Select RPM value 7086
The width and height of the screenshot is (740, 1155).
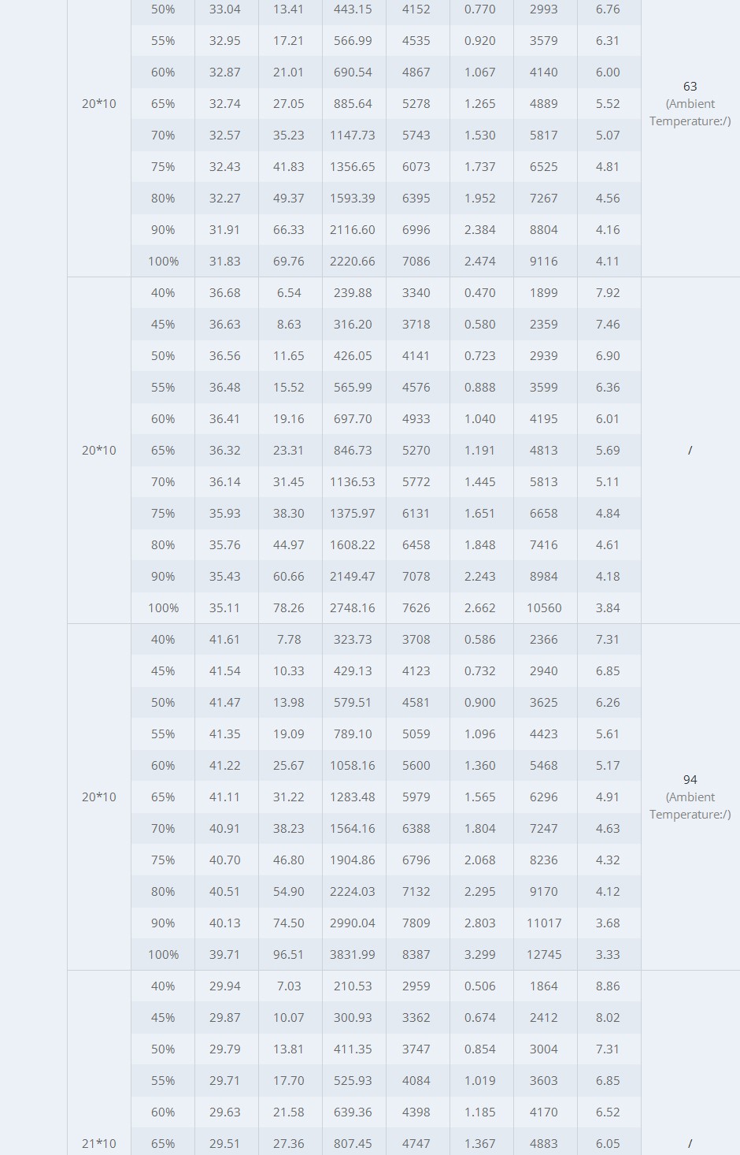[416, 262]
